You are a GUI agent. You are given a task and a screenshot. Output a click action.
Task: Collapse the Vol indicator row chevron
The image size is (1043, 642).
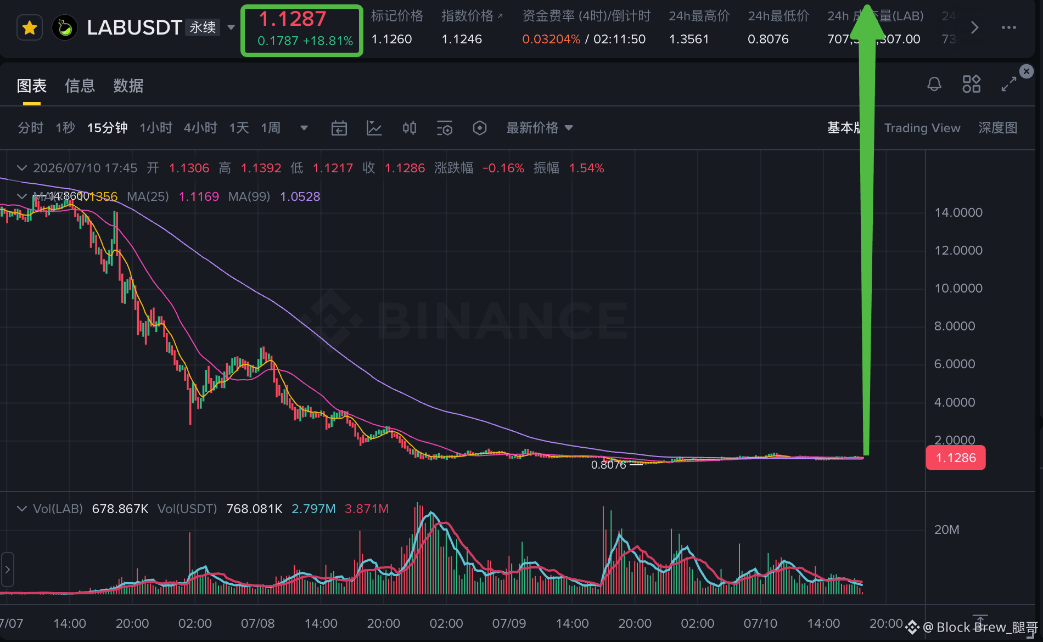point(22,509)
